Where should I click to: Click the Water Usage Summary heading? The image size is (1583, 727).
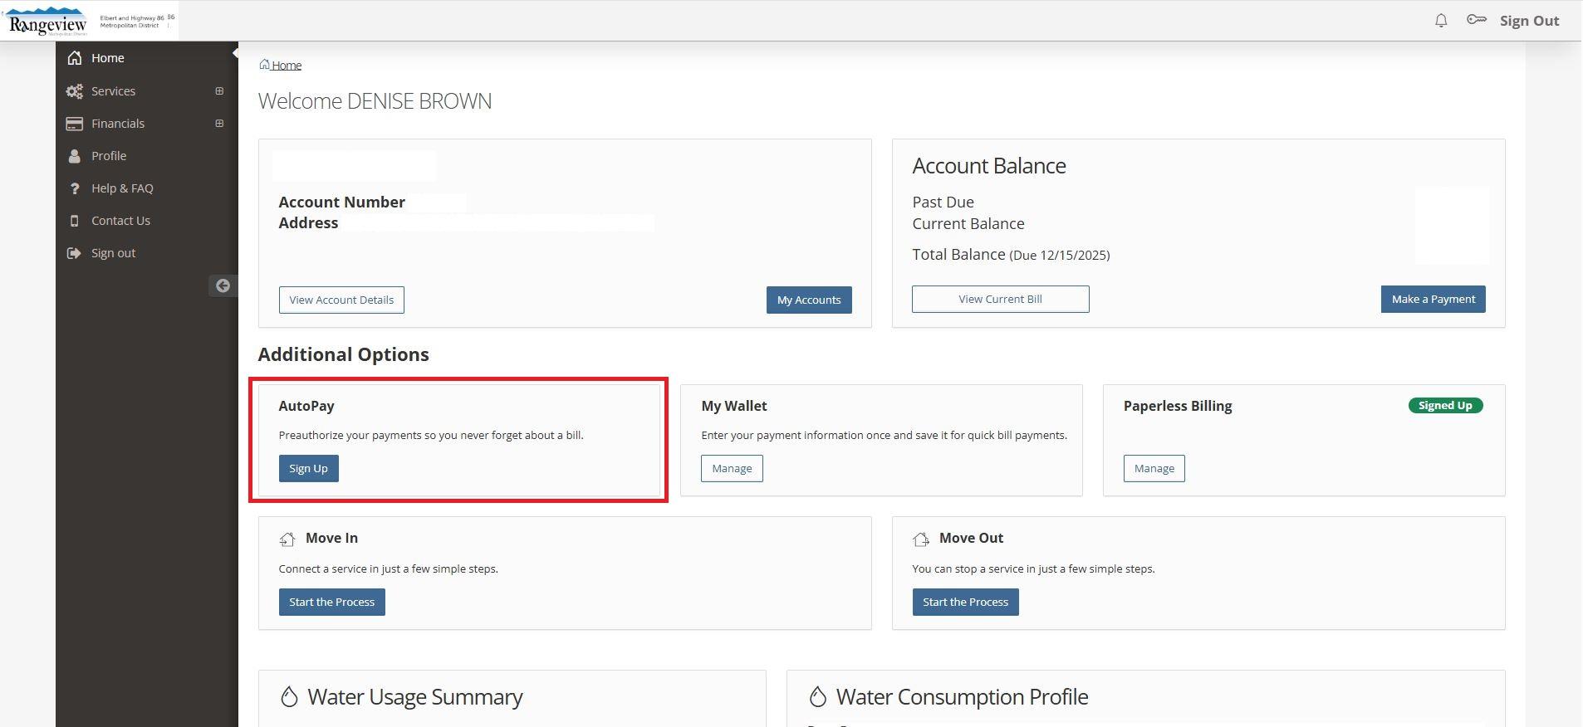(414, 697)
